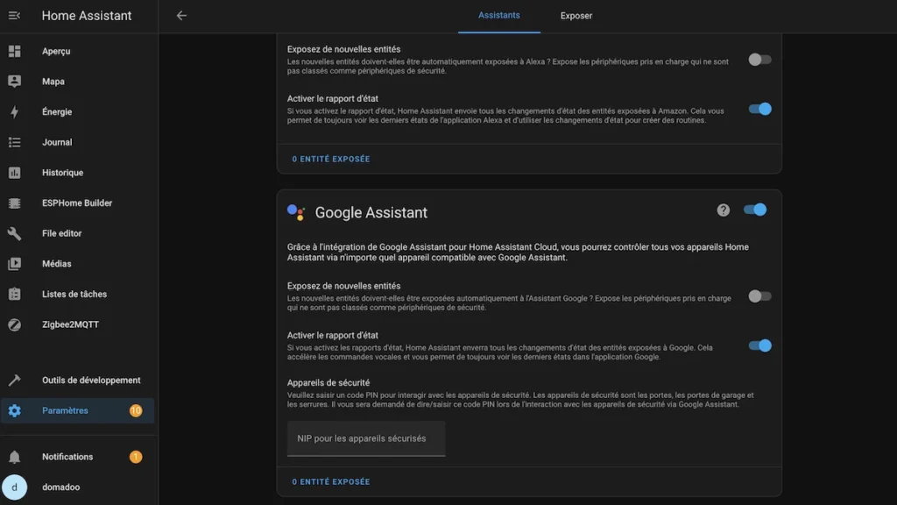This screenshot has height=505, width=897.
Task: View Home Assistant notifications
Action: coord(68,456)
